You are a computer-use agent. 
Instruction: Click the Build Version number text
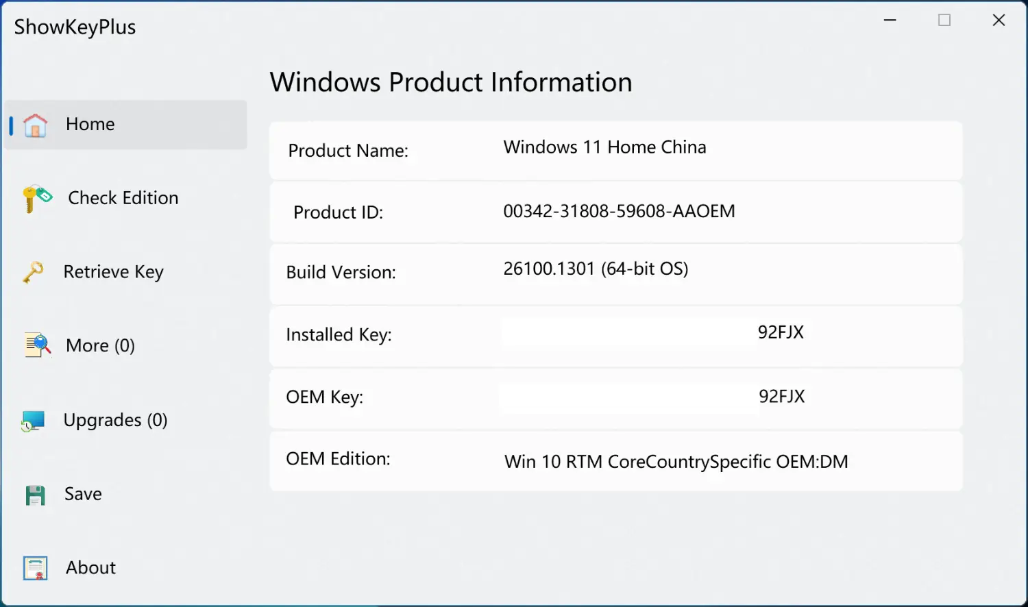click(x=596, y=269)
